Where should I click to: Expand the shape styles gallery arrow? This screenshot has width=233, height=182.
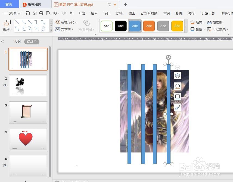tap(186, 26)
